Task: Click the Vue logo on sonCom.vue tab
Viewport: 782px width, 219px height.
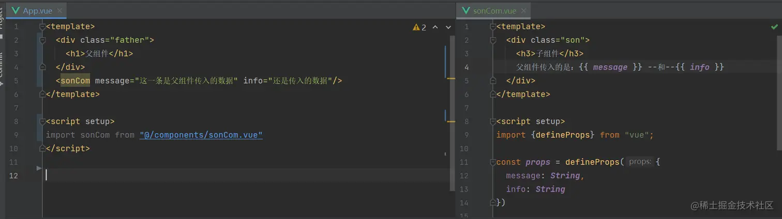Action: pos(466,11)
